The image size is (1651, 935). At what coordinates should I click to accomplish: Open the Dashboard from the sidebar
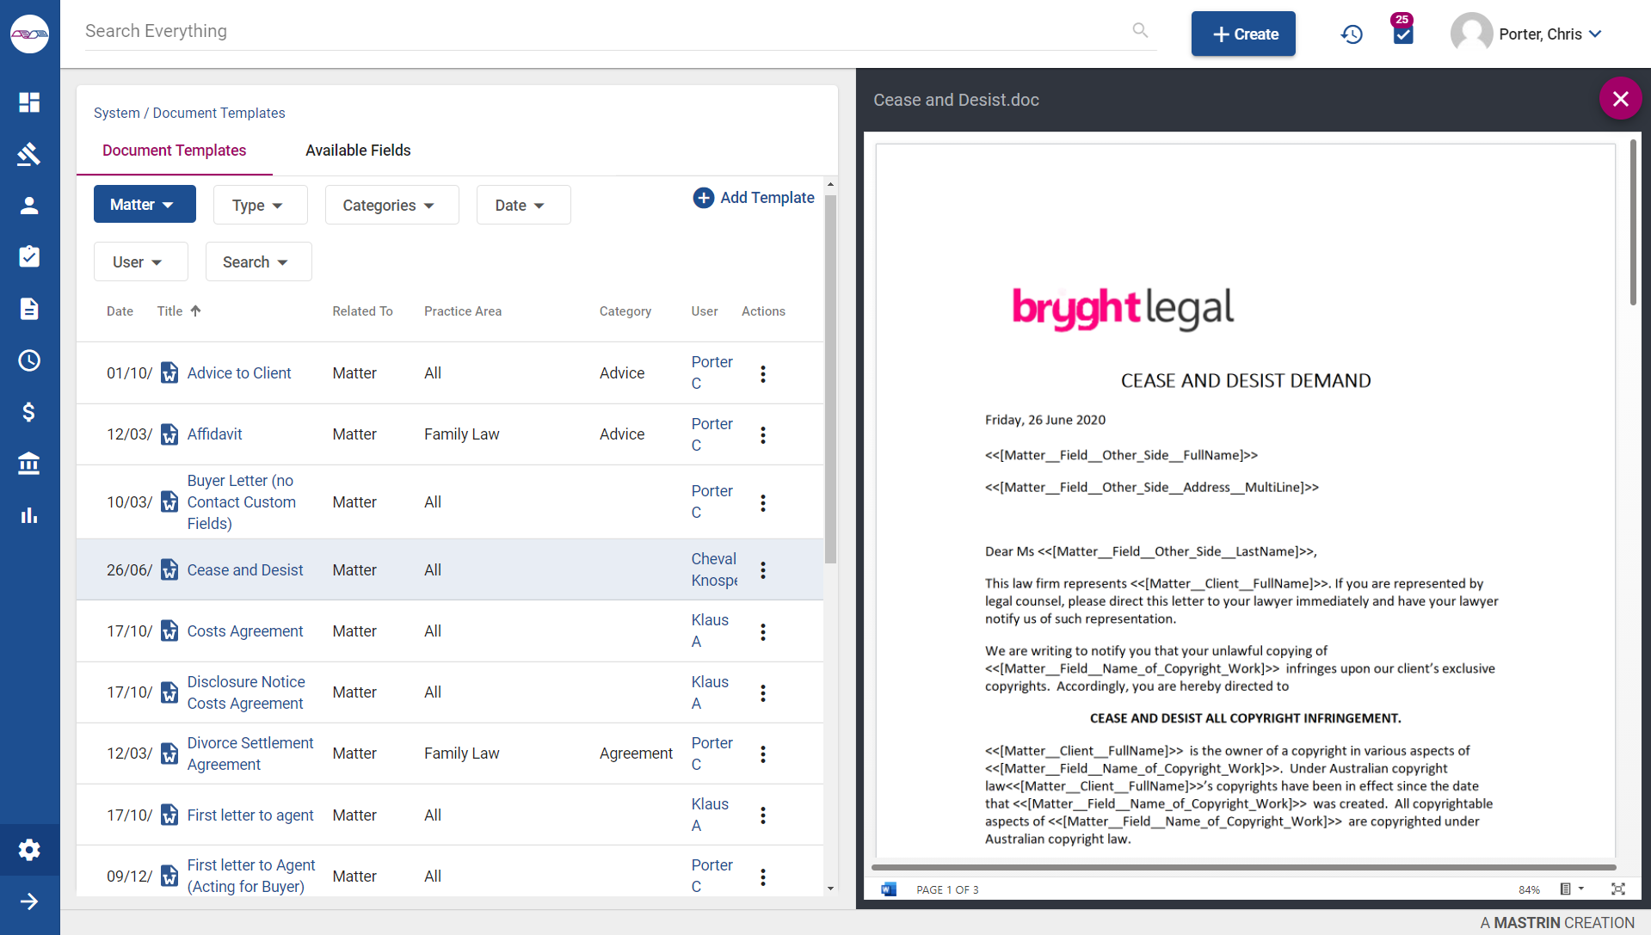(29, 102)
